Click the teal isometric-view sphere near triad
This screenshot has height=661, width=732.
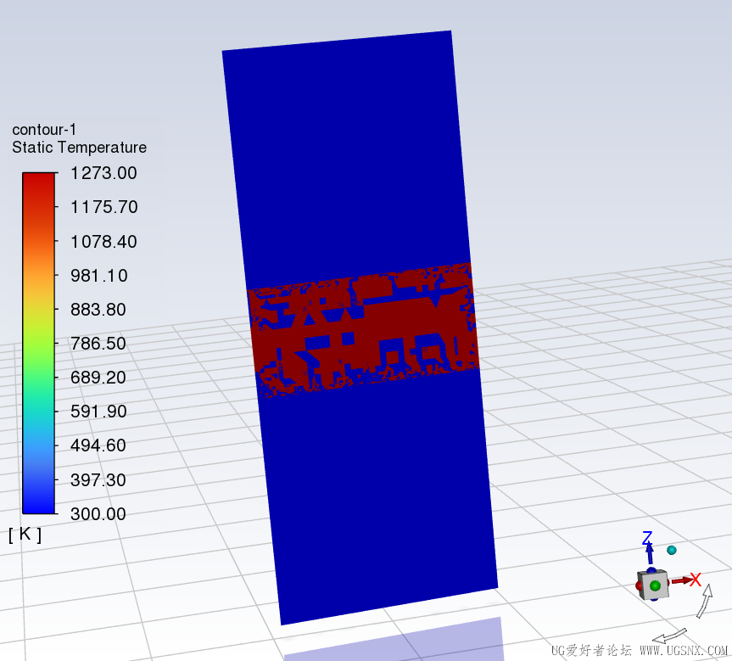pyautogui.click(x=672, y=550)
